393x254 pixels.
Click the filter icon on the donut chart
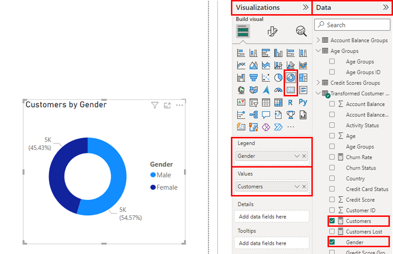[x=154, y=105]
